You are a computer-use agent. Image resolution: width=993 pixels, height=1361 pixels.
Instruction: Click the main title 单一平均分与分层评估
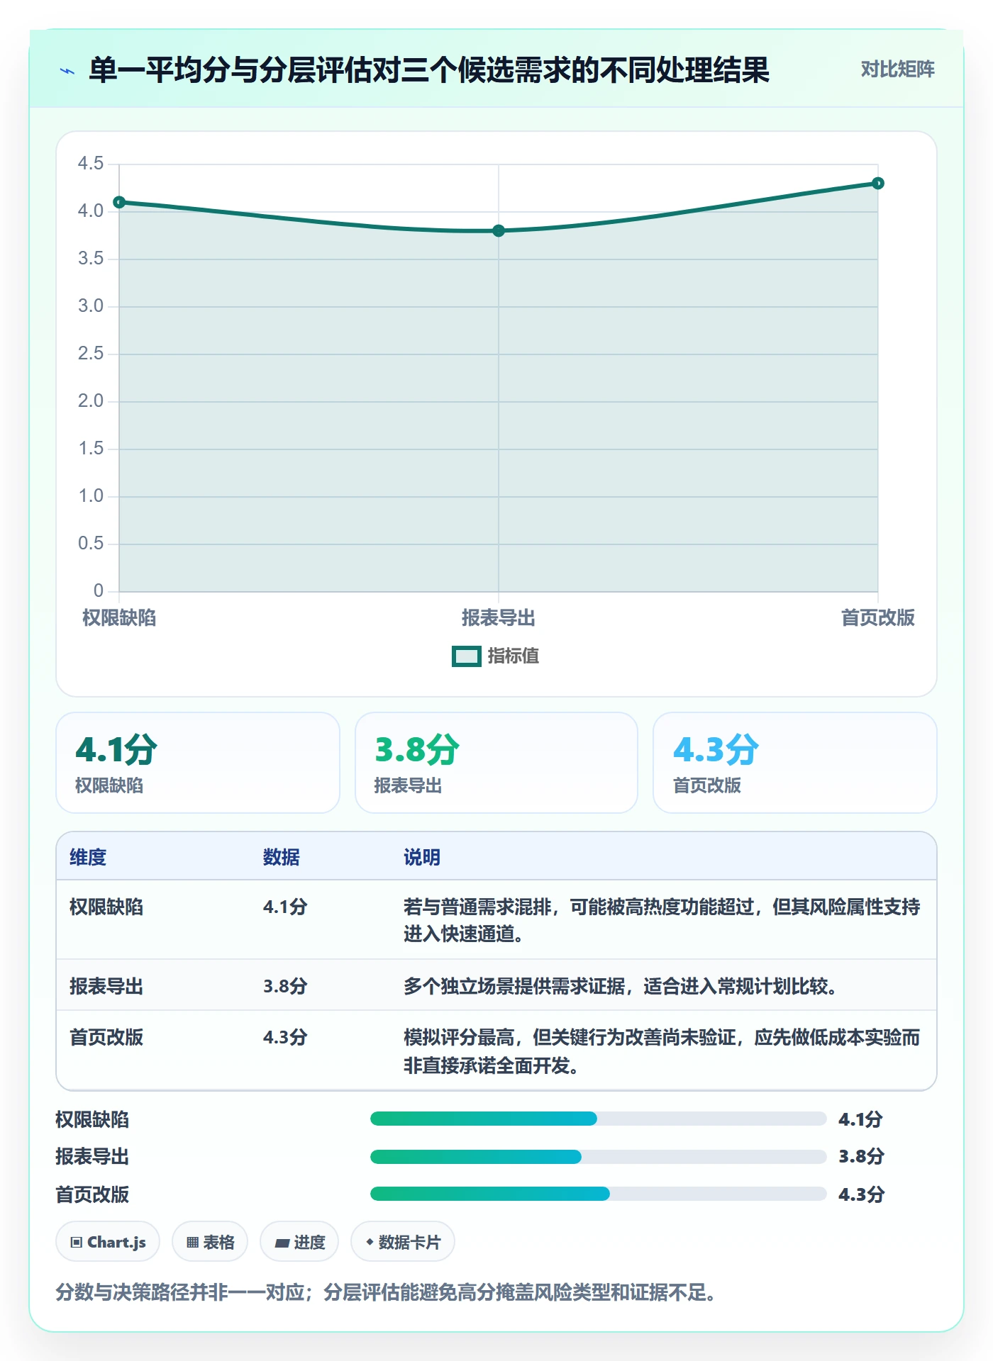click(x=429, y=70)
